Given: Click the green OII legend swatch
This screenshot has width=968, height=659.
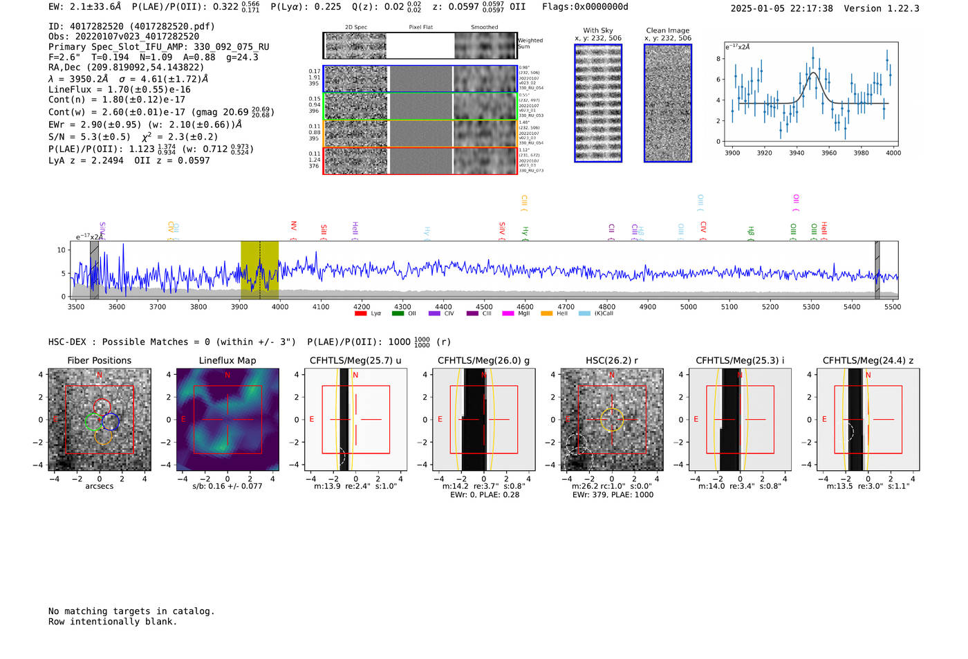Looking at the screenshot, I should [x=398, y=313].
